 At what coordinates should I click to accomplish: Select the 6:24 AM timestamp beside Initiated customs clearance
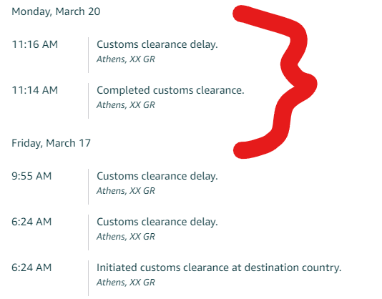tap(31, 268)
